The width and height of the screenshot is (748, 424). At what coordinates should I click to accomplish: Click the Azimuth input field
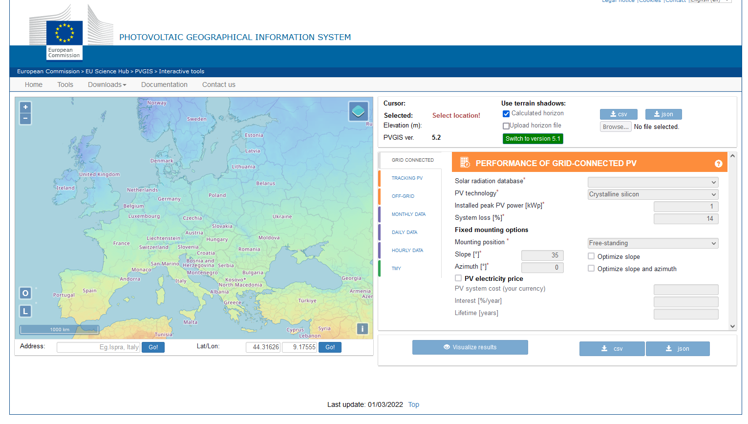[542, 268]
